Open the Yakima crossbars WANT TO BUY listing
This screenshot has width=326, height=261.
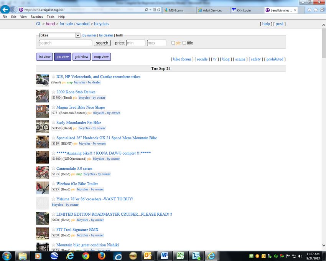[95, 199]
